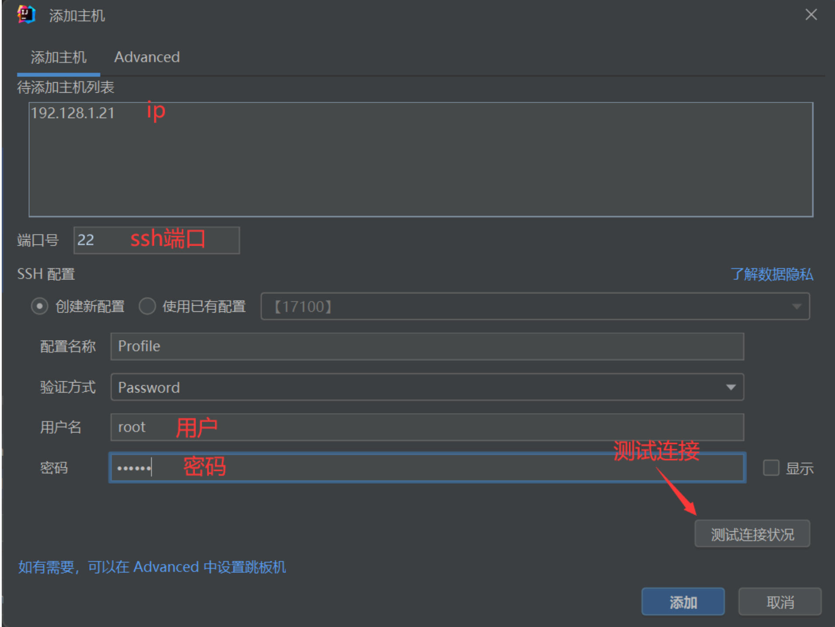Expand the existing config dropdown 【17100】

535,307
